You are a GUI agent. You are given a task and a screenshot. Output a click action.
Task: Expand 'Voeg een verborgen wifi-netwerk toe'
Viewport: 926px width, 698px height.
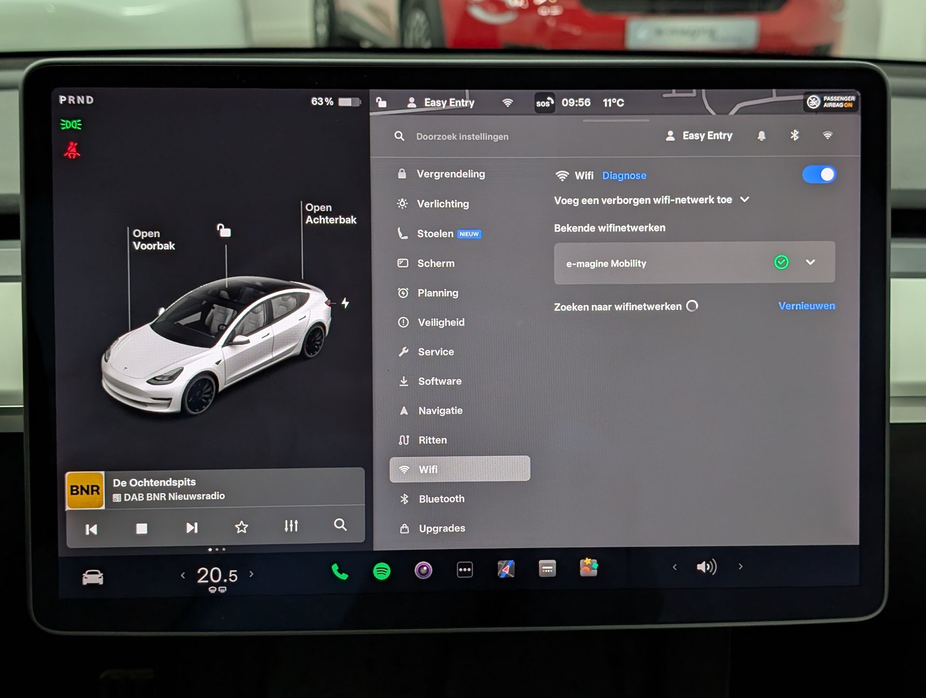coord(744,199)
